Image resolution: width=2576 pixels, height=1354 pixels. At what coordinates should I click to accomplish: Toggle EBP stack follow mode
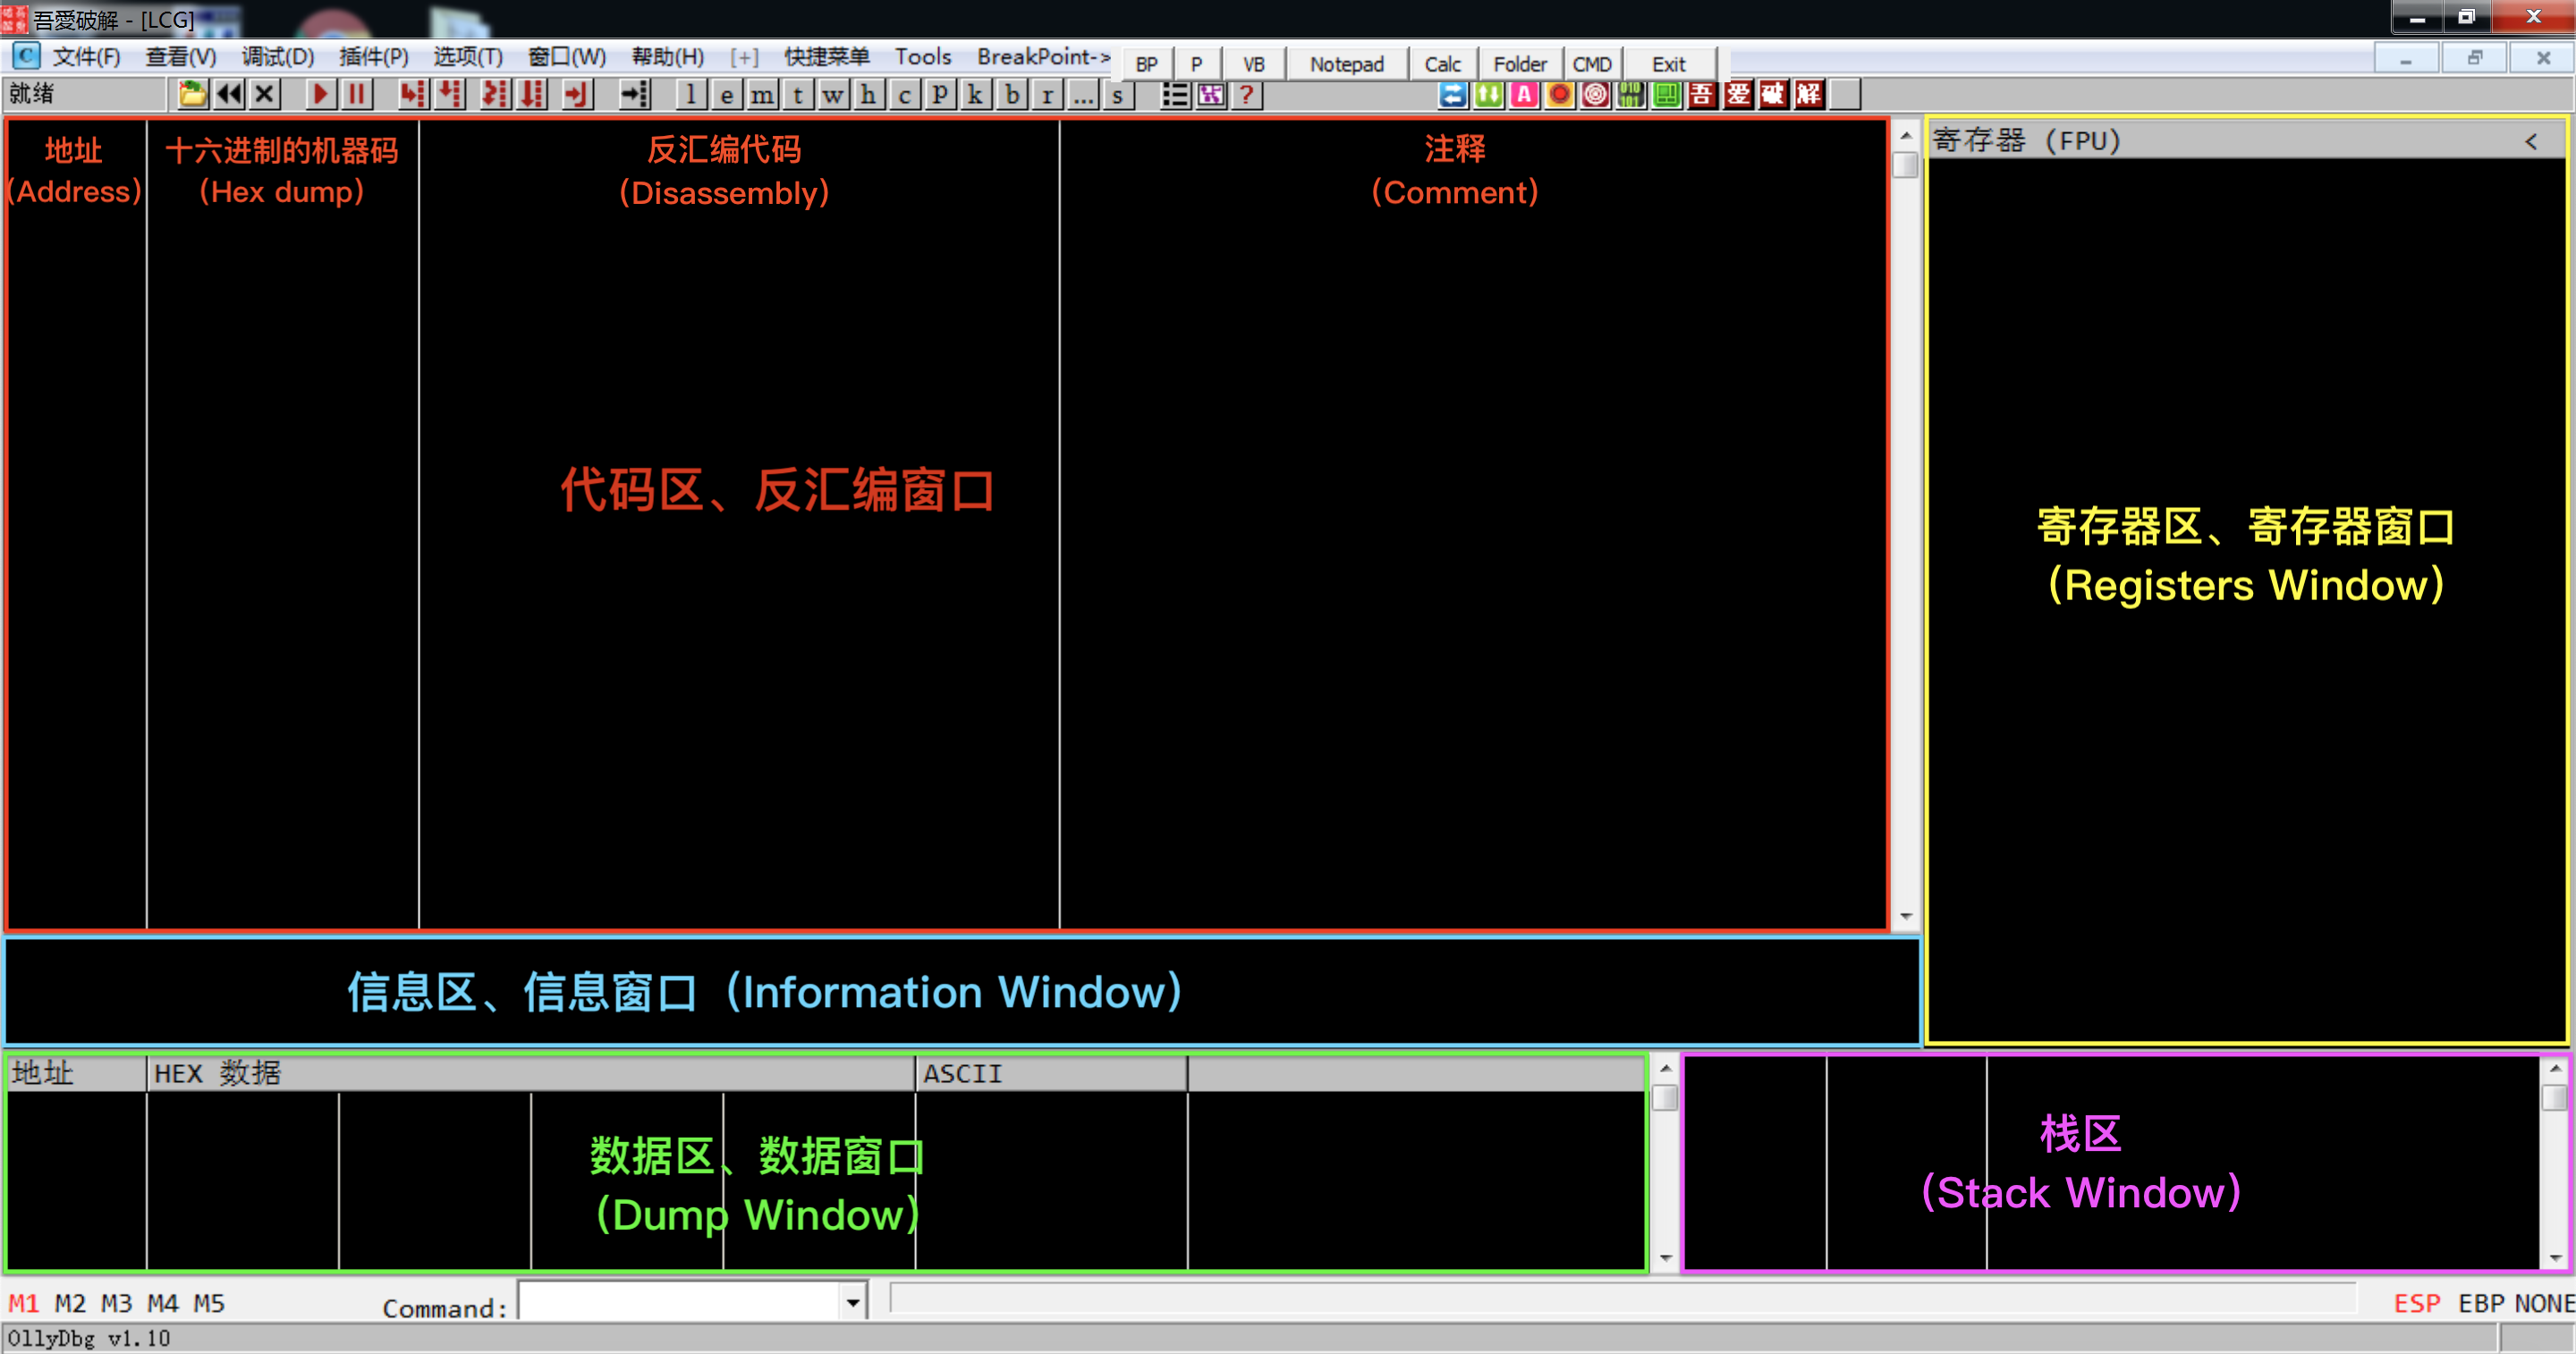(x=2481, y=1303)
